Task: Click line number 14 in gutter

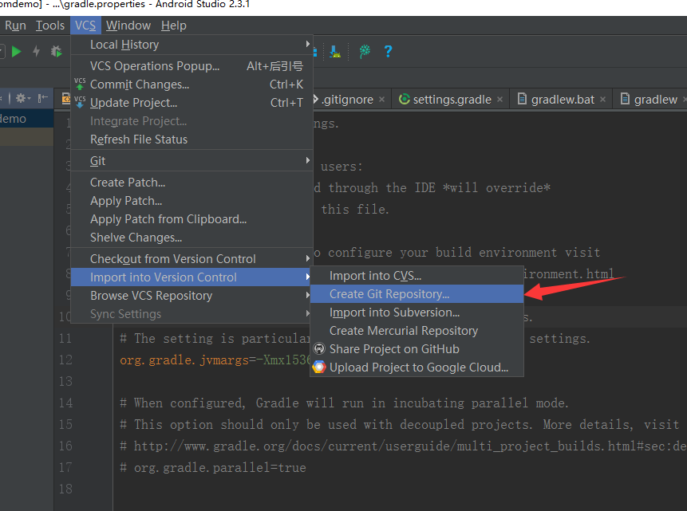Action: (65, 403)
